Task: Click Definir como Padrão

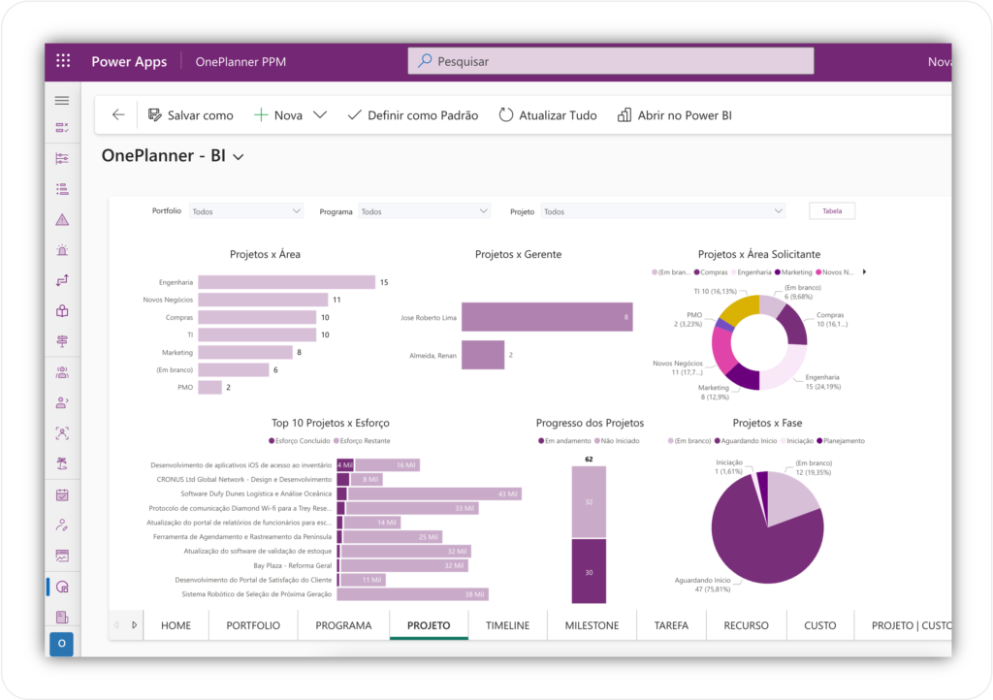Action: coord(413,115)
